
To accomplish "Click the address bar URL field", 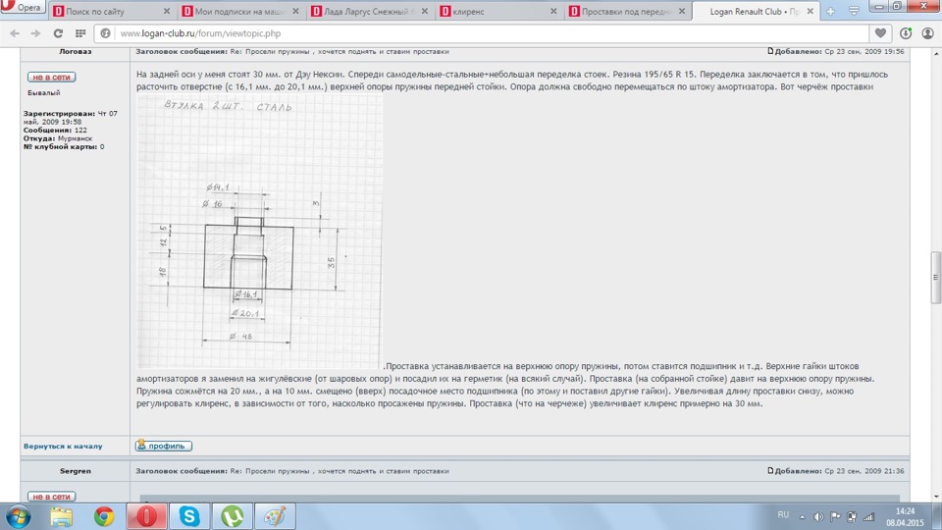I will tap(481, 33).
